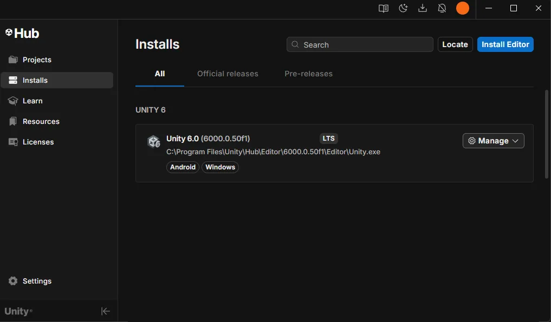Open the downloads icon in top bar
This screenshot has height=322, width=551.
pos(423,8)
